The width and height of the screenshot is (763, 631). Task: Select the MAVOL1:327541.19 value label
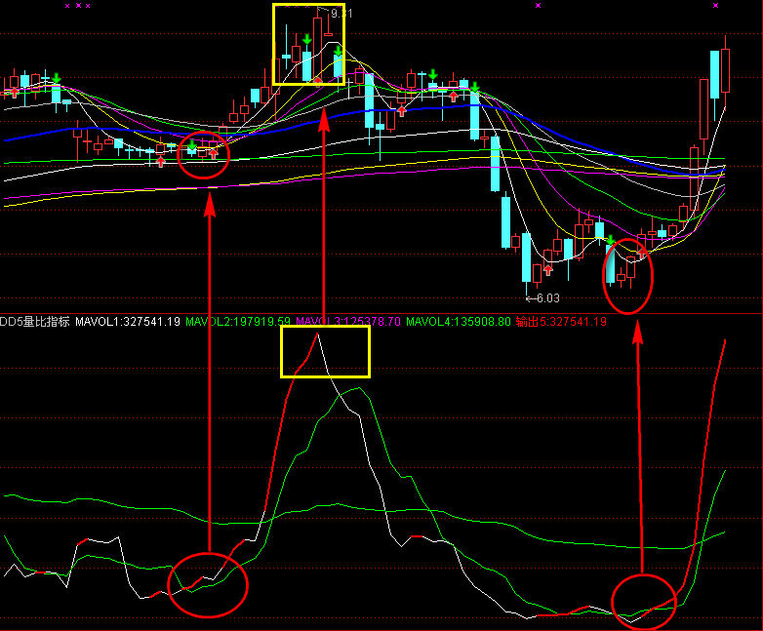128,322
